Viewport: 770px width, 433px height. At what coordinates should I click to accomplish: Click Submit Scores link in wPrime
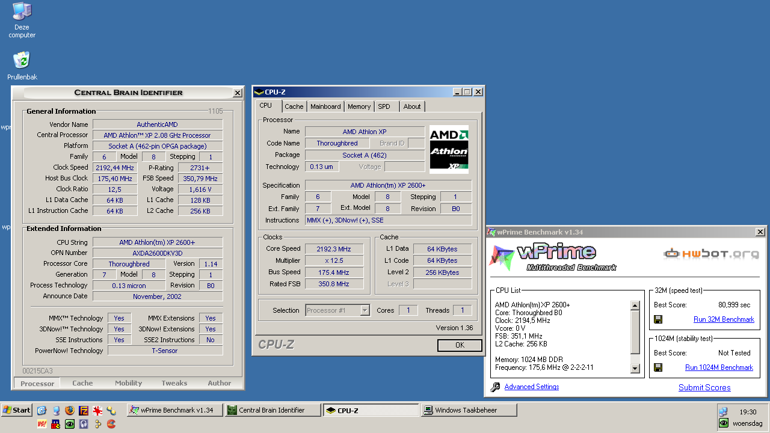tap(704, 387)
